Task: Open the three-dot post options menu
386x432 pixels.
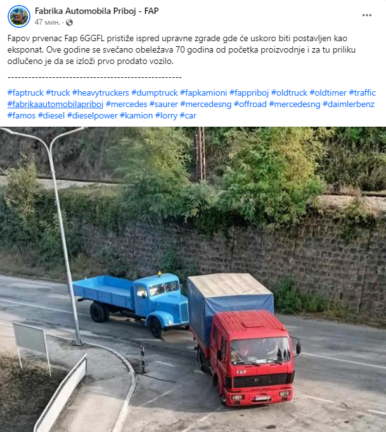Action: (367, 15)
